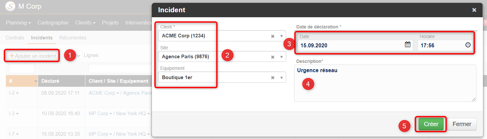
Task: Expand the Equipement dropdown arrow
Action: [282, 77]
